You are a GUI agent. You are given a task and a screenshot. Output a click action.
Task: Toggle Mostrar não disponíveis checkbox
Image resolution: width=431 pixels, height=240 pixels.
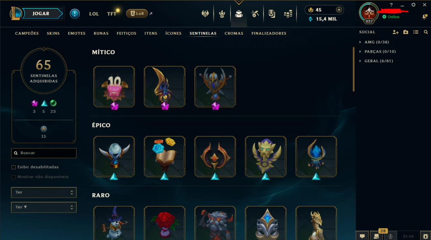pos(13,177)
